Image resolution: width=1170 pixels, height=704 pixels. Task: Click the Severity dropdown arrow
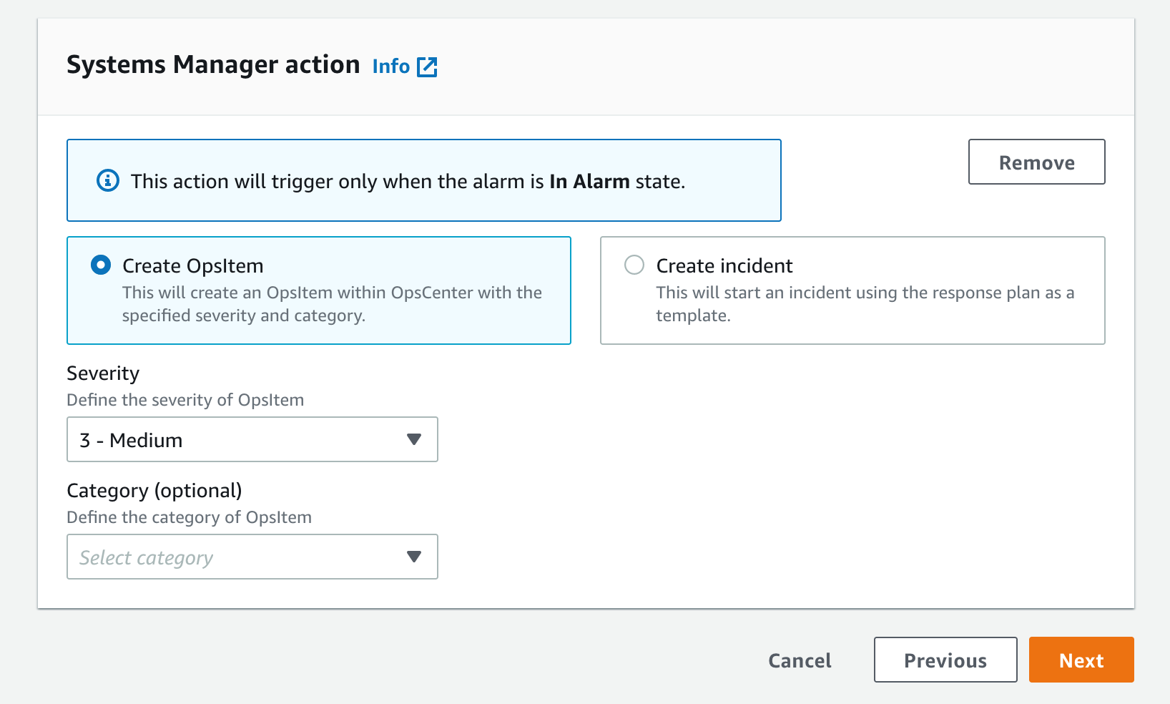(414, 439)
